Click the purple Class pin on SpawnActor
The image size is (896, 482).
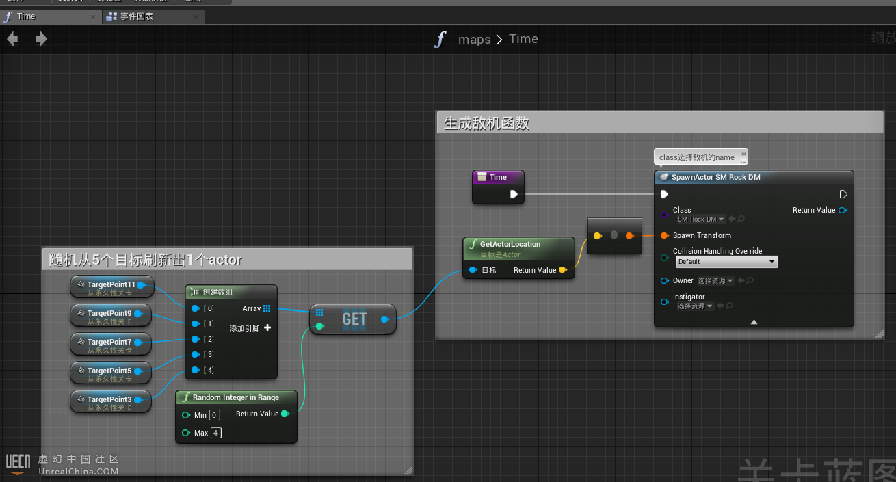click(664, 215)
